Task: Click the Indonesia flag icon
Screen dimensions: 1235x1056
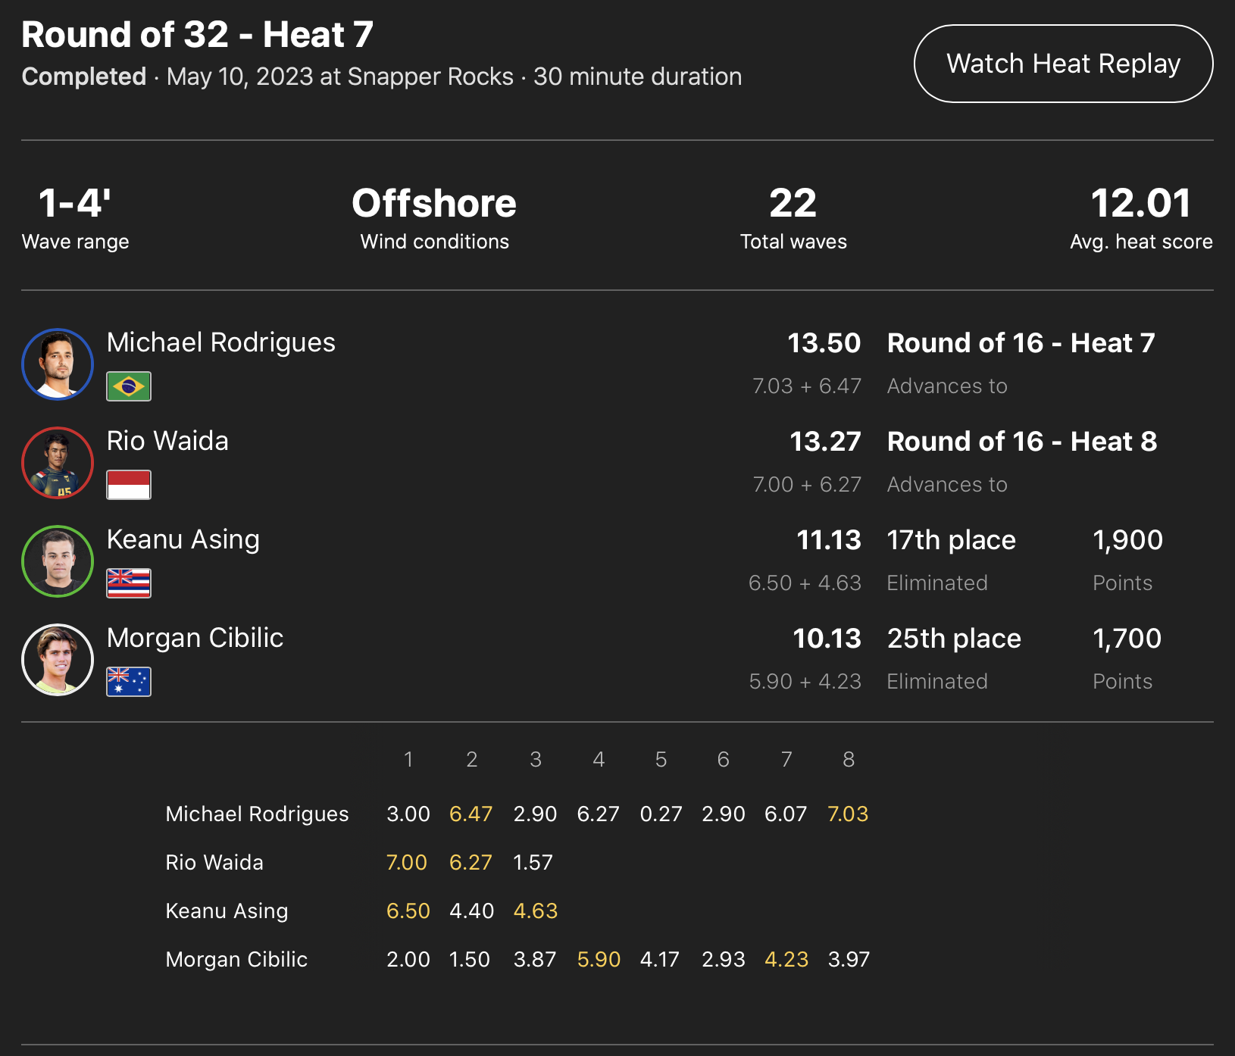Action: coord(129,485)
